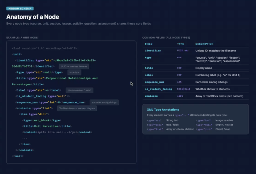Click the 'Display name' description
Screen dimensions: 256x174
coord(204,68)
